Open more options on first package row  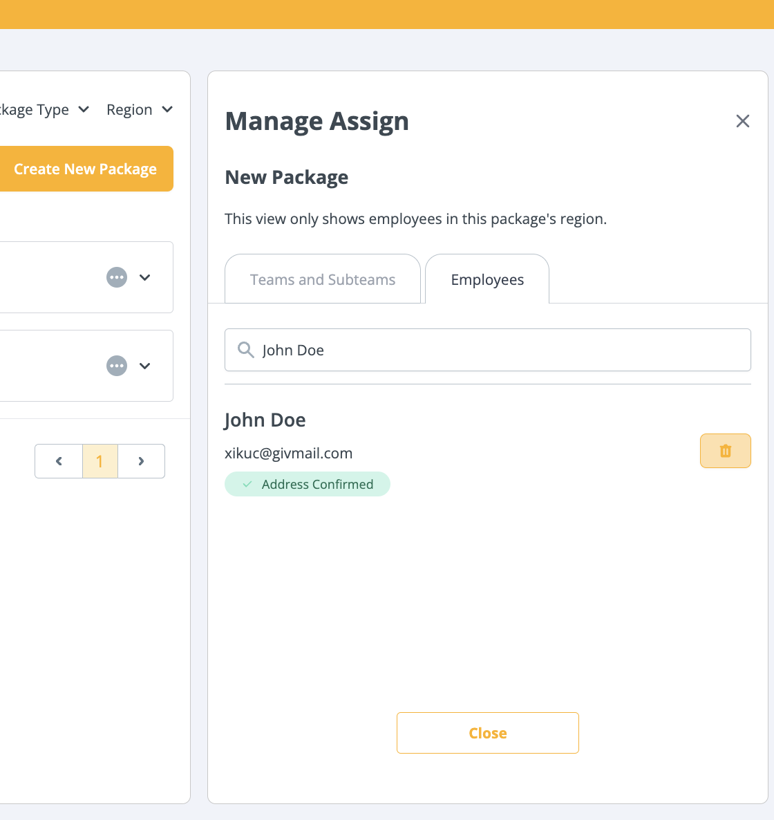coord(117,277)
